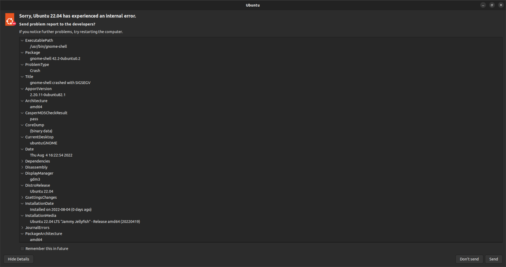Select the Thu Aug 4 16:22:54 2022 value
This screenshot has width=506, height=267.
click(51, 155)
